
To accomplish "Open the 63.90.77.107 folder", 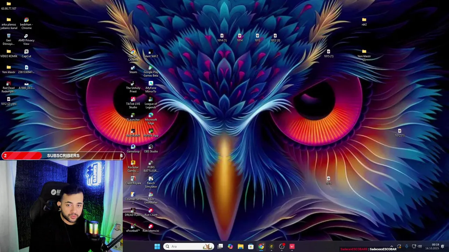I will coord(9,6).
